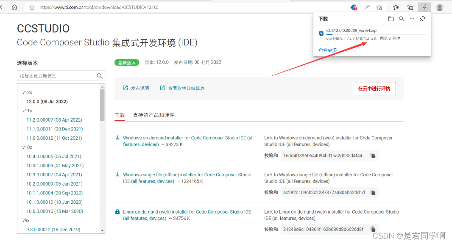Open the favorites list
This screenshot has width=452, height=244.
(x=396, y=7)
